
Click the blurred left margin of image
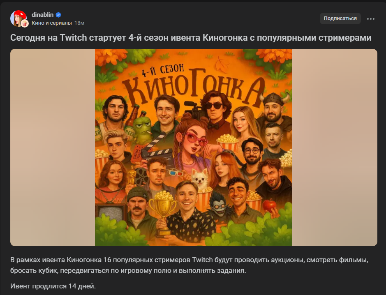53,147
